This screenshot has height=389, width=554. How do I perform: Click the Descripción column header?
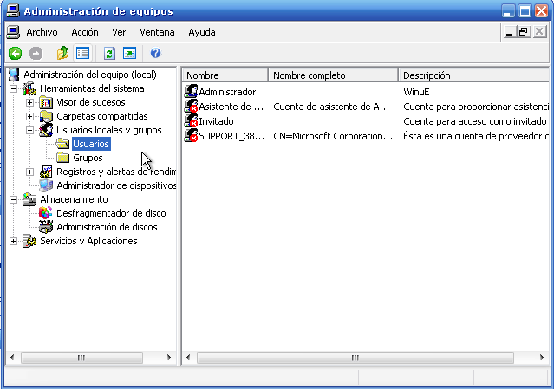[473, 75]
